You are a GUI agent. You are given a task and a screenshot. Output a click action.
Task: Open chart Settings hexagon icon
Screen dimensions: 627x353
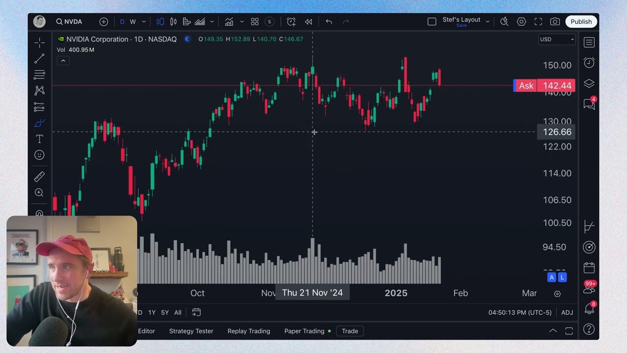click(521, 22)
